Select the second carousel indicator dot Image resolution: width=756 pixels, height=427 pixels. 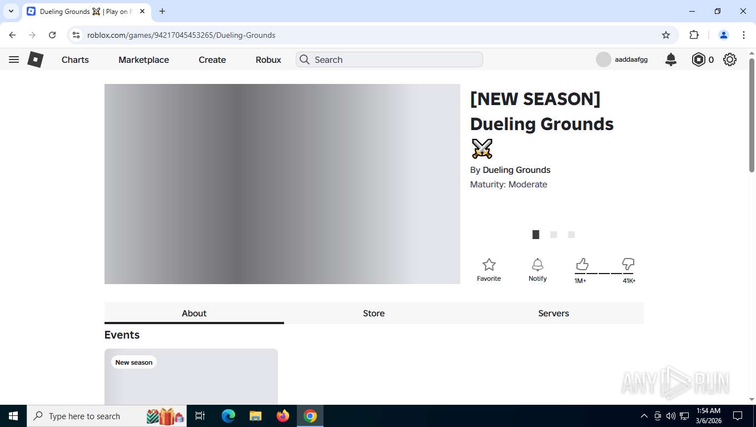point(554,235)
